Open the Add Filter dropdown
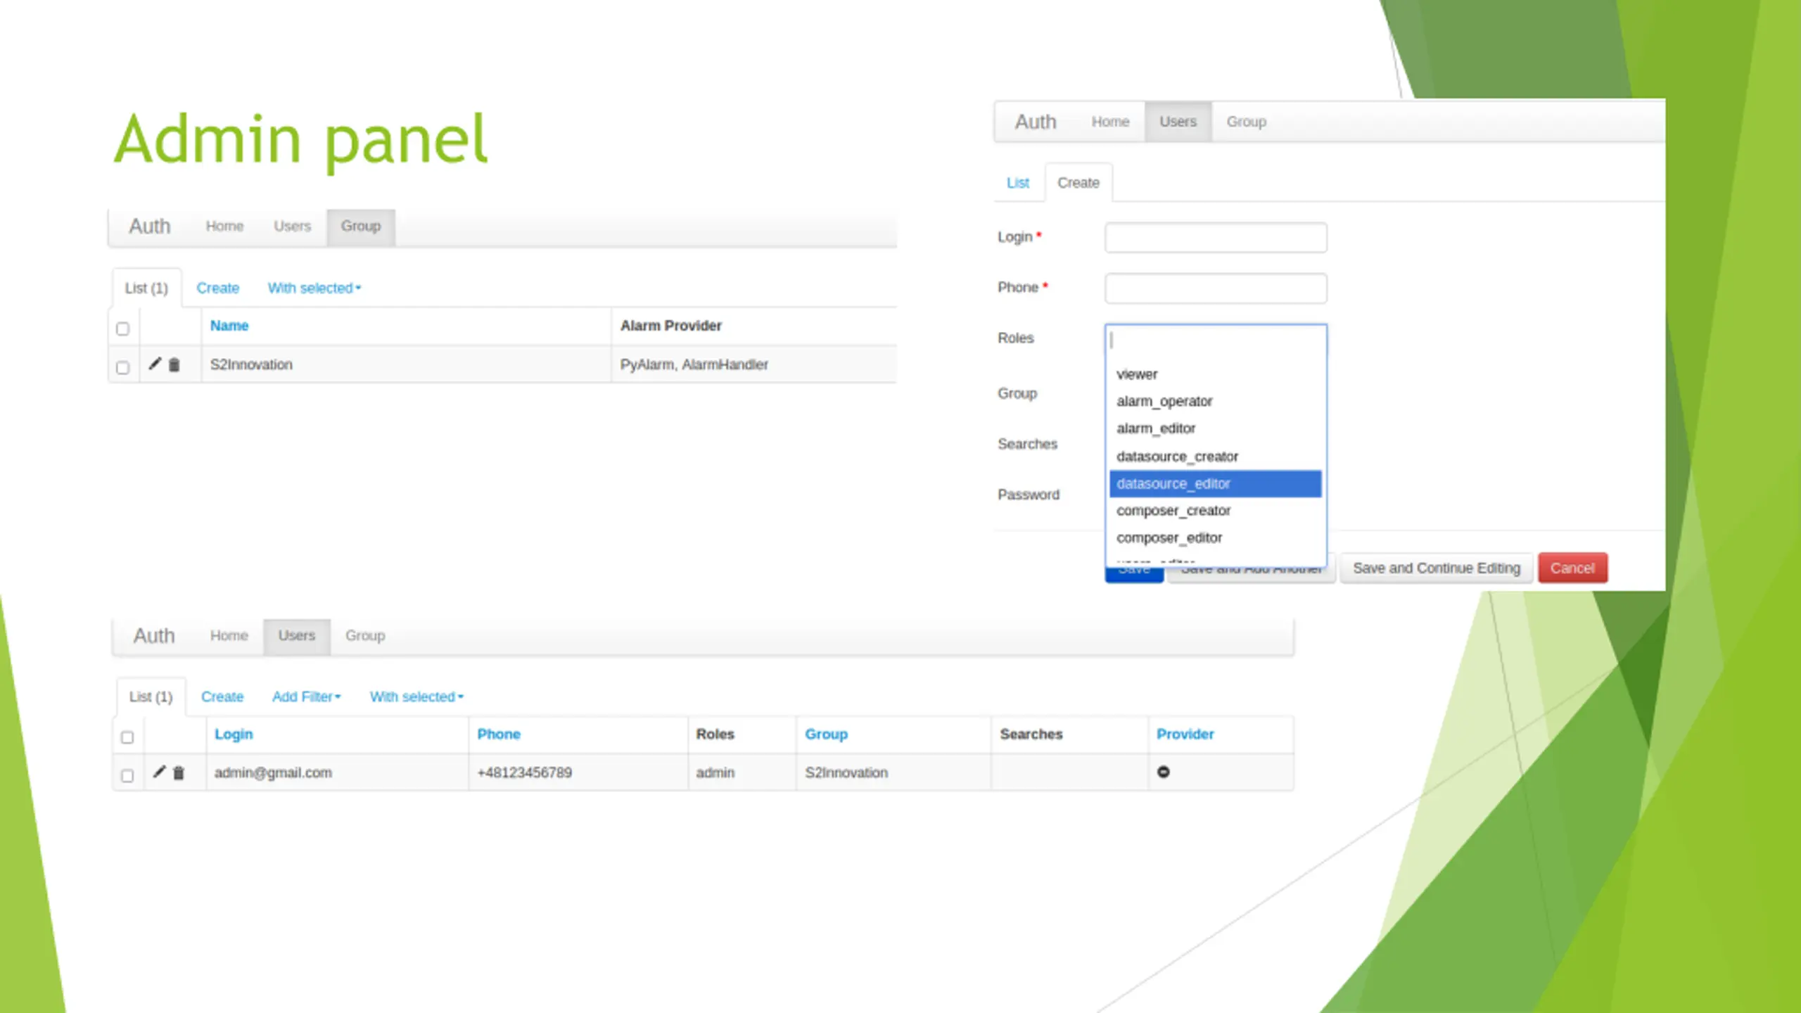Viewport: 1801px width, 1013px height. pyautogui.click(x=306, y=696)
